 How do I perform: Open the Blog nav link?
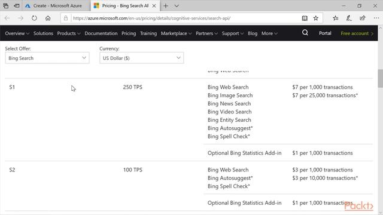[x=253, y=33]
